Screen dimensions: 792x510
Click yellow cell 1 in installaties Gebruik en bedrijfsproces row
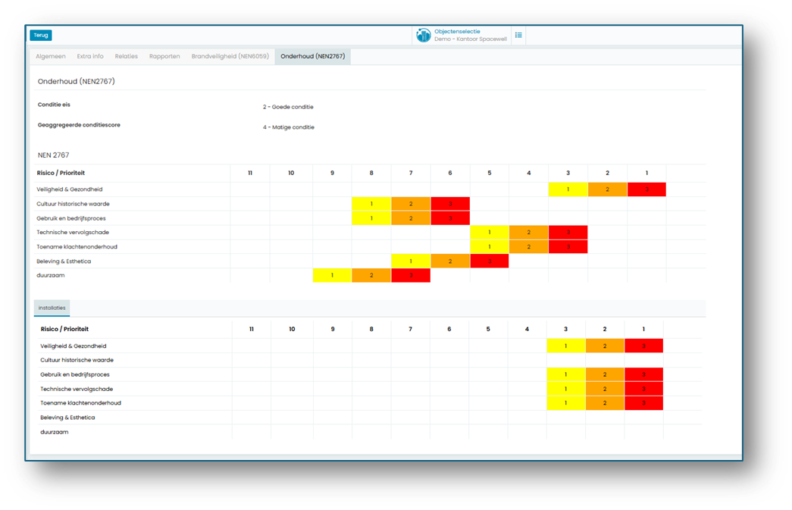[x=566, y=374]
